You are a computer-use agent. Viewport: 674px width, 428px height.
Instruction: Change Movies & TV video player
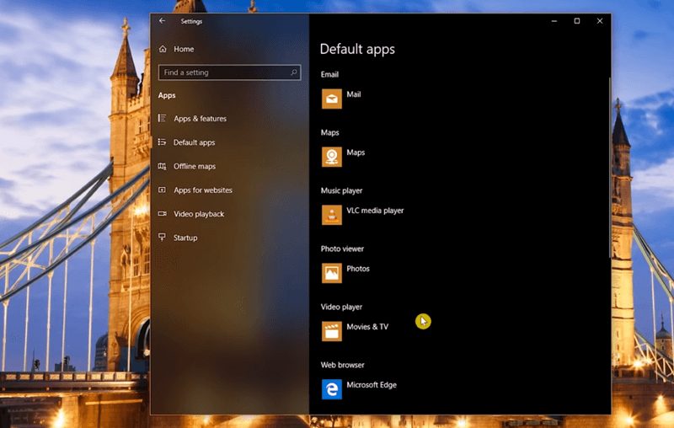(x=367, y=327)
